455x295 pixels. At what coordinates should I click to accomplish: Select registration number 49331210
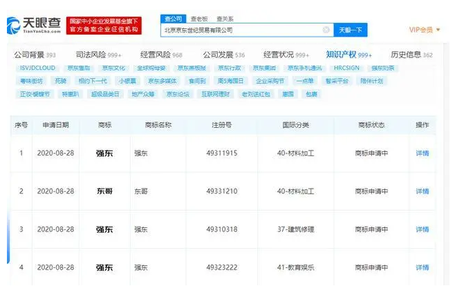click(222, 191)
